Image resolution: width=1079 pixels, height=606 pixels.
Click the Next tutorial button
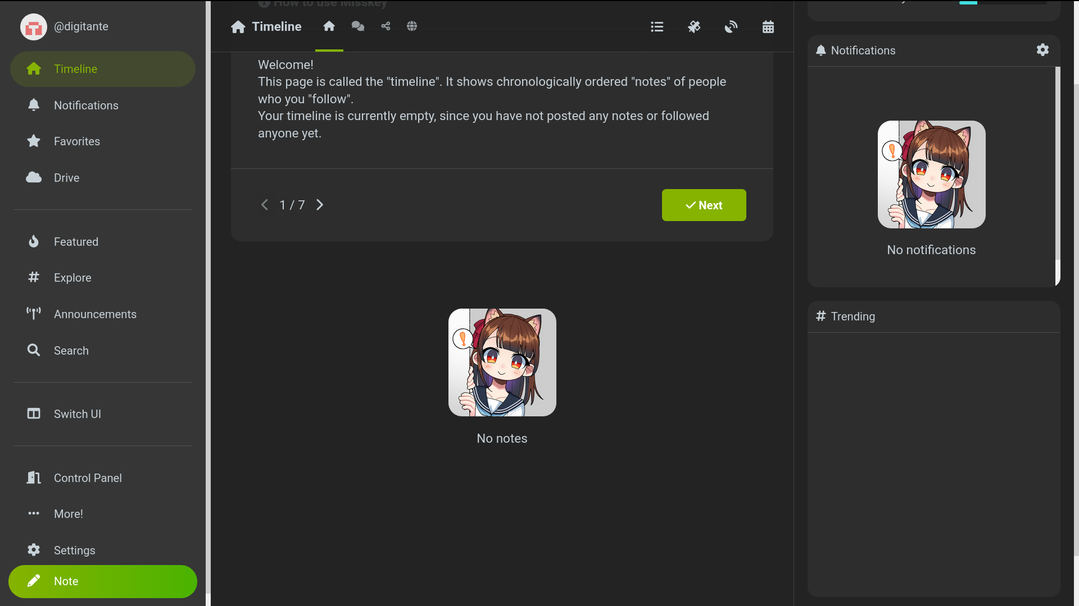pos(704,205)
